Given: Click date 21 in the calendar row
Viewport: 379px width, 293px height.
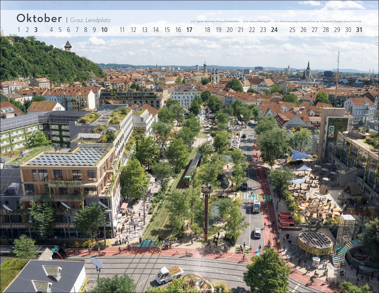Looking at the screenshot, I should [x=241, y=30].
